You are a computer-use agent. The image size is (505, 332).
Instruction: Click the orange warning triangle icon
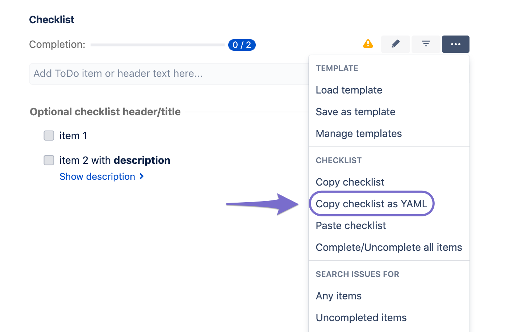[368, 44]
